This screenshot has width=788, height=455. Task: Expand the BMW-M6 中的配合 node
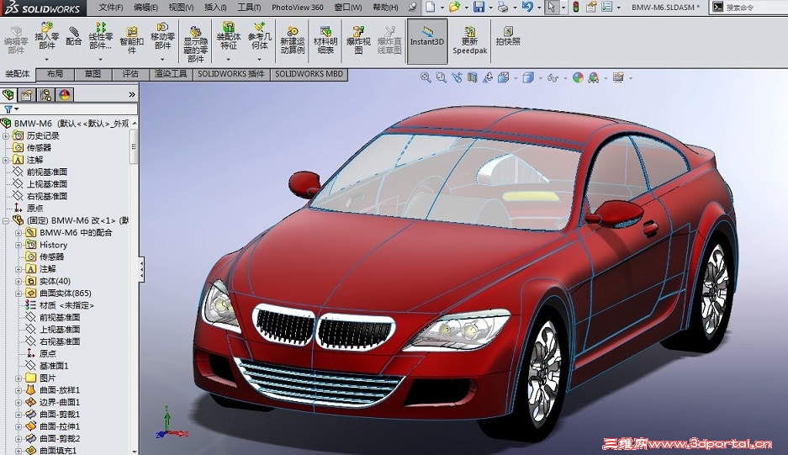[19, 233]
